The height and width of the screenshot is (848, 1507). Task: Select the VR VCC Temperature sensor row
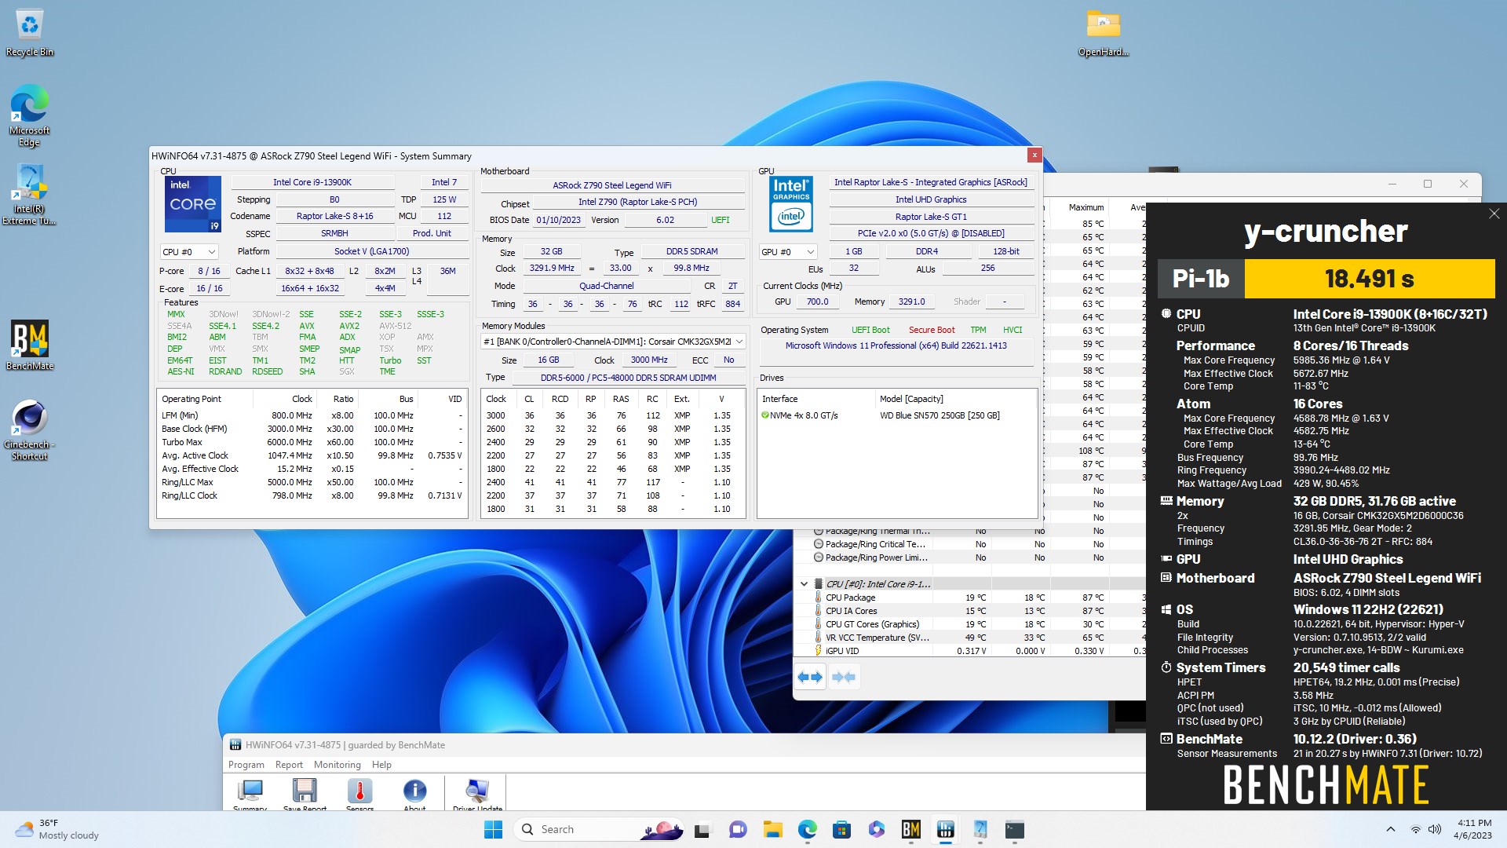point(970,638)
